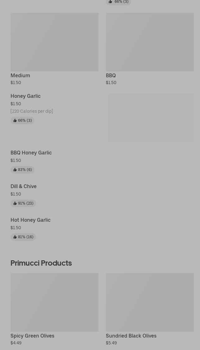Viewport: 200px width, 350px height.
Task: Open the Spicy Green Olives image
Action: (x=54, y=302)
